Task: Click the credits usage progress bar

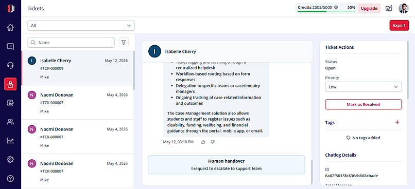Action: [326, 11]
